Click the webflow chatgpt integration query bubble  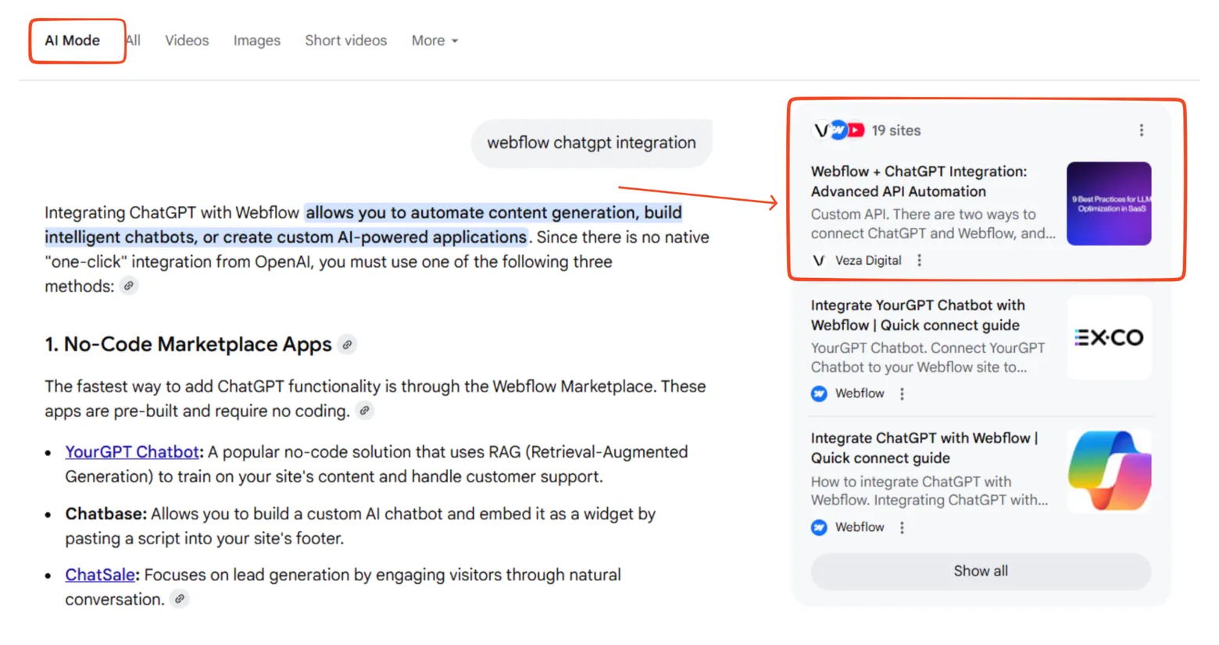click(592, 143)
